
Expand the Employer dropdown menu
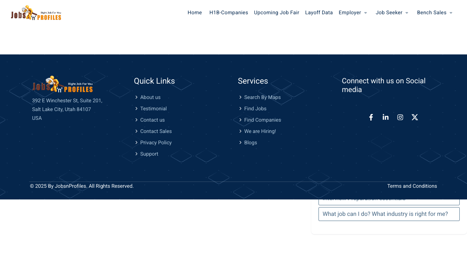point(352,13)
